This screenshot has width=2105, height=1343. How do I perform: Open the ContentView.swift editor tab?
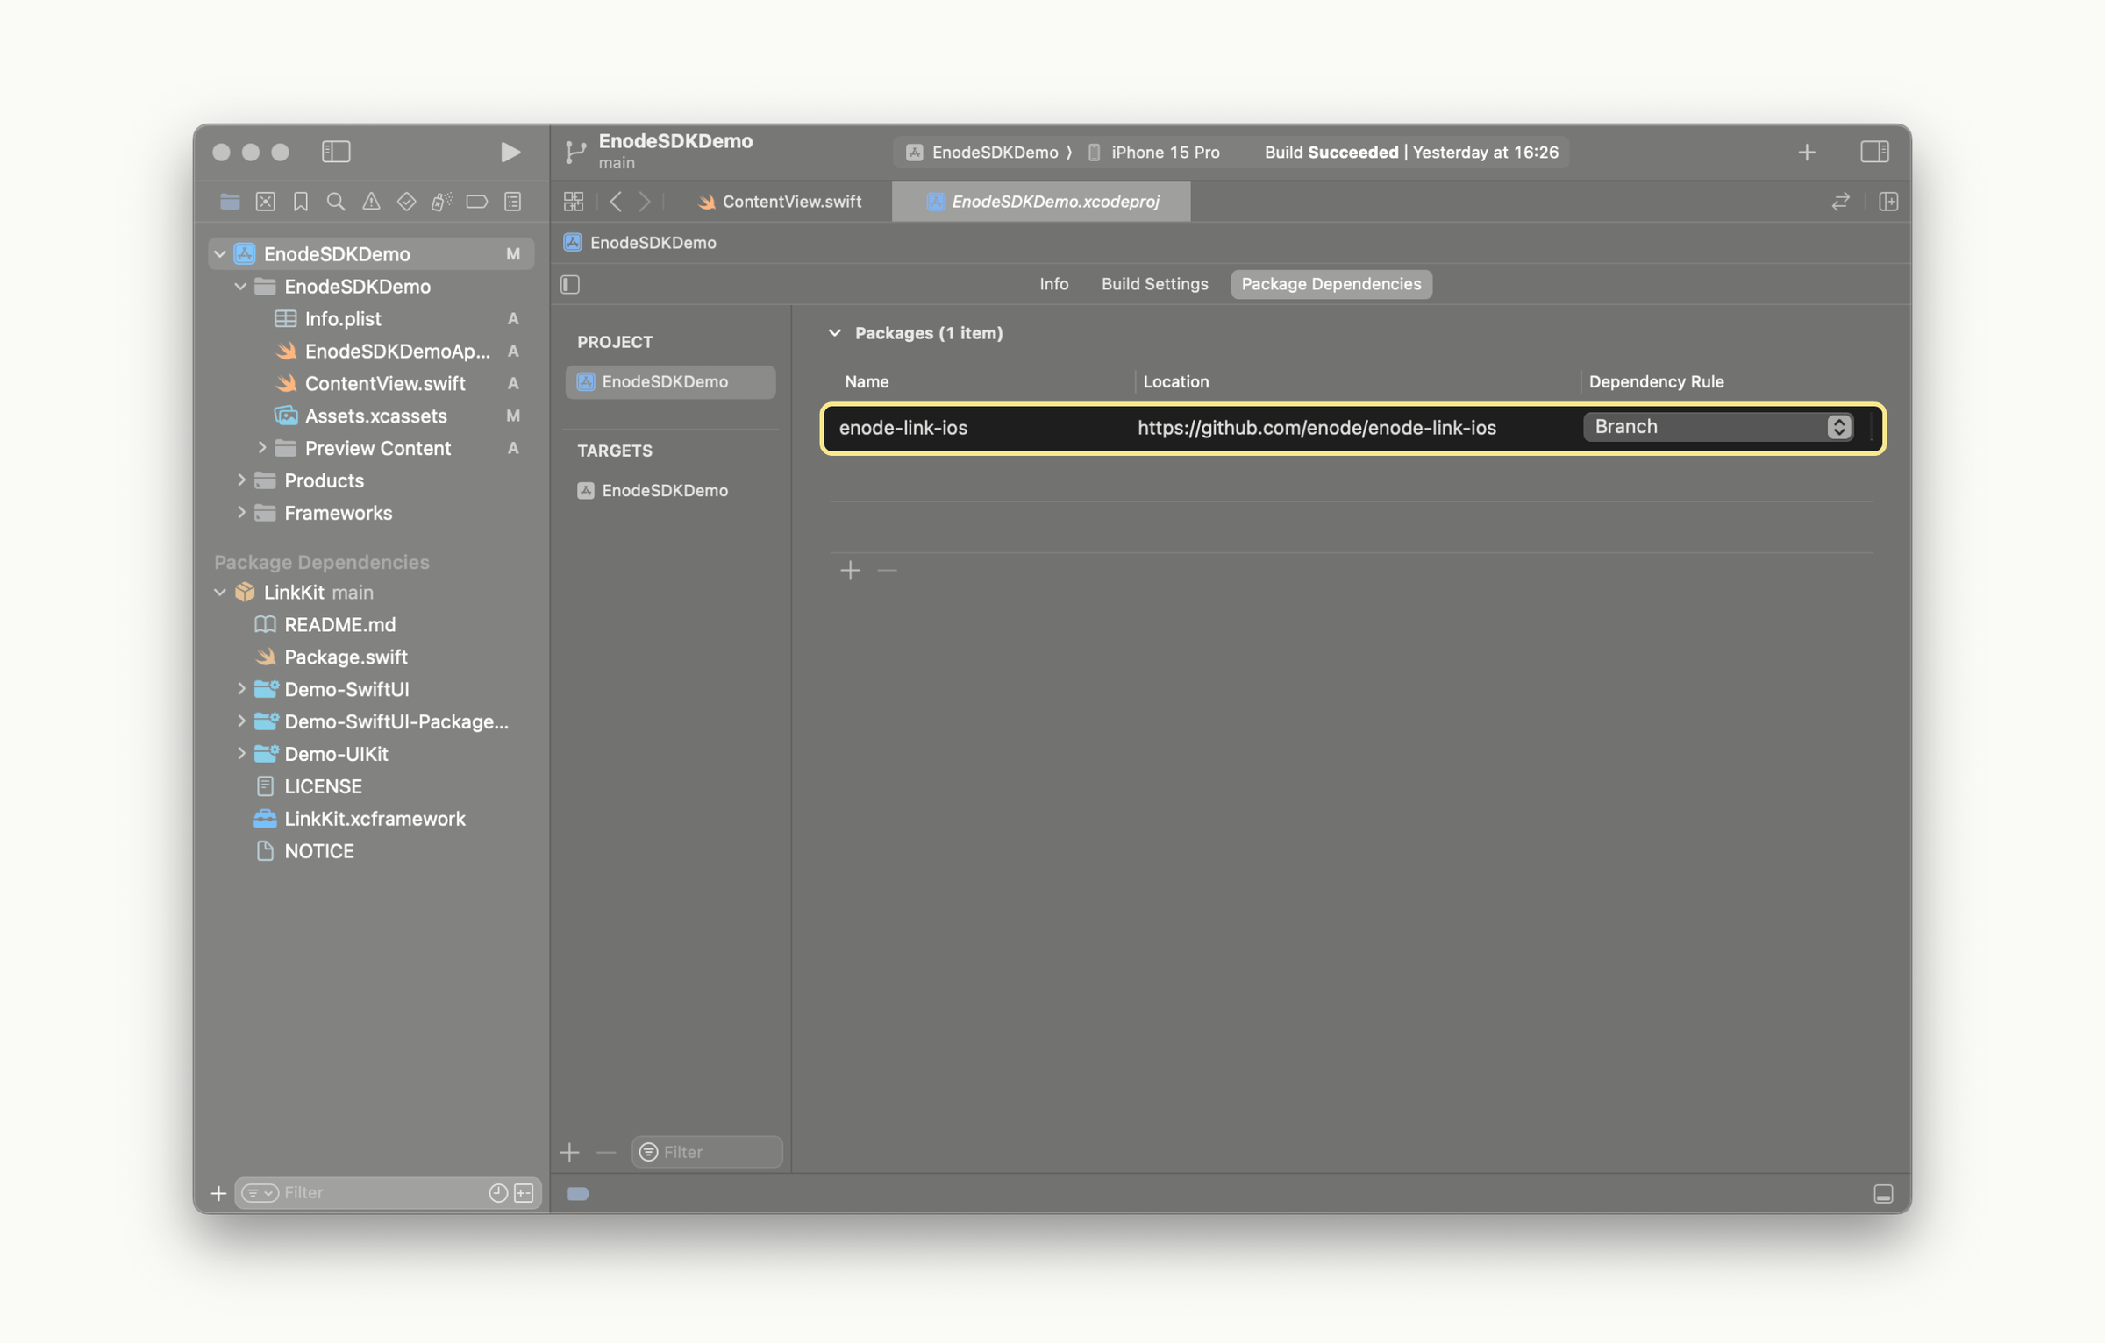(781, 202)
